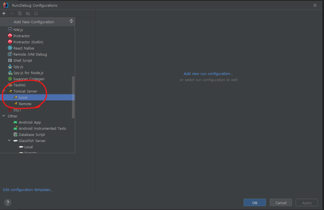Select the Protractor (Kotlin) icon
This screenshot has width=324, height=210.
[10, 42]
